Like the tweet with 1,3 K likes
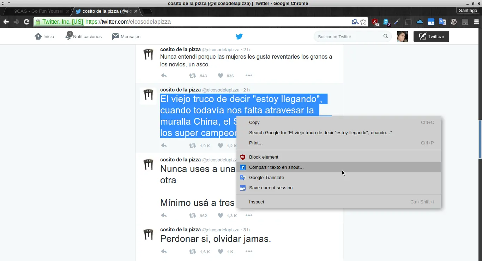The height and width of the screenshot is (261, 482). [x=220, y=215]
